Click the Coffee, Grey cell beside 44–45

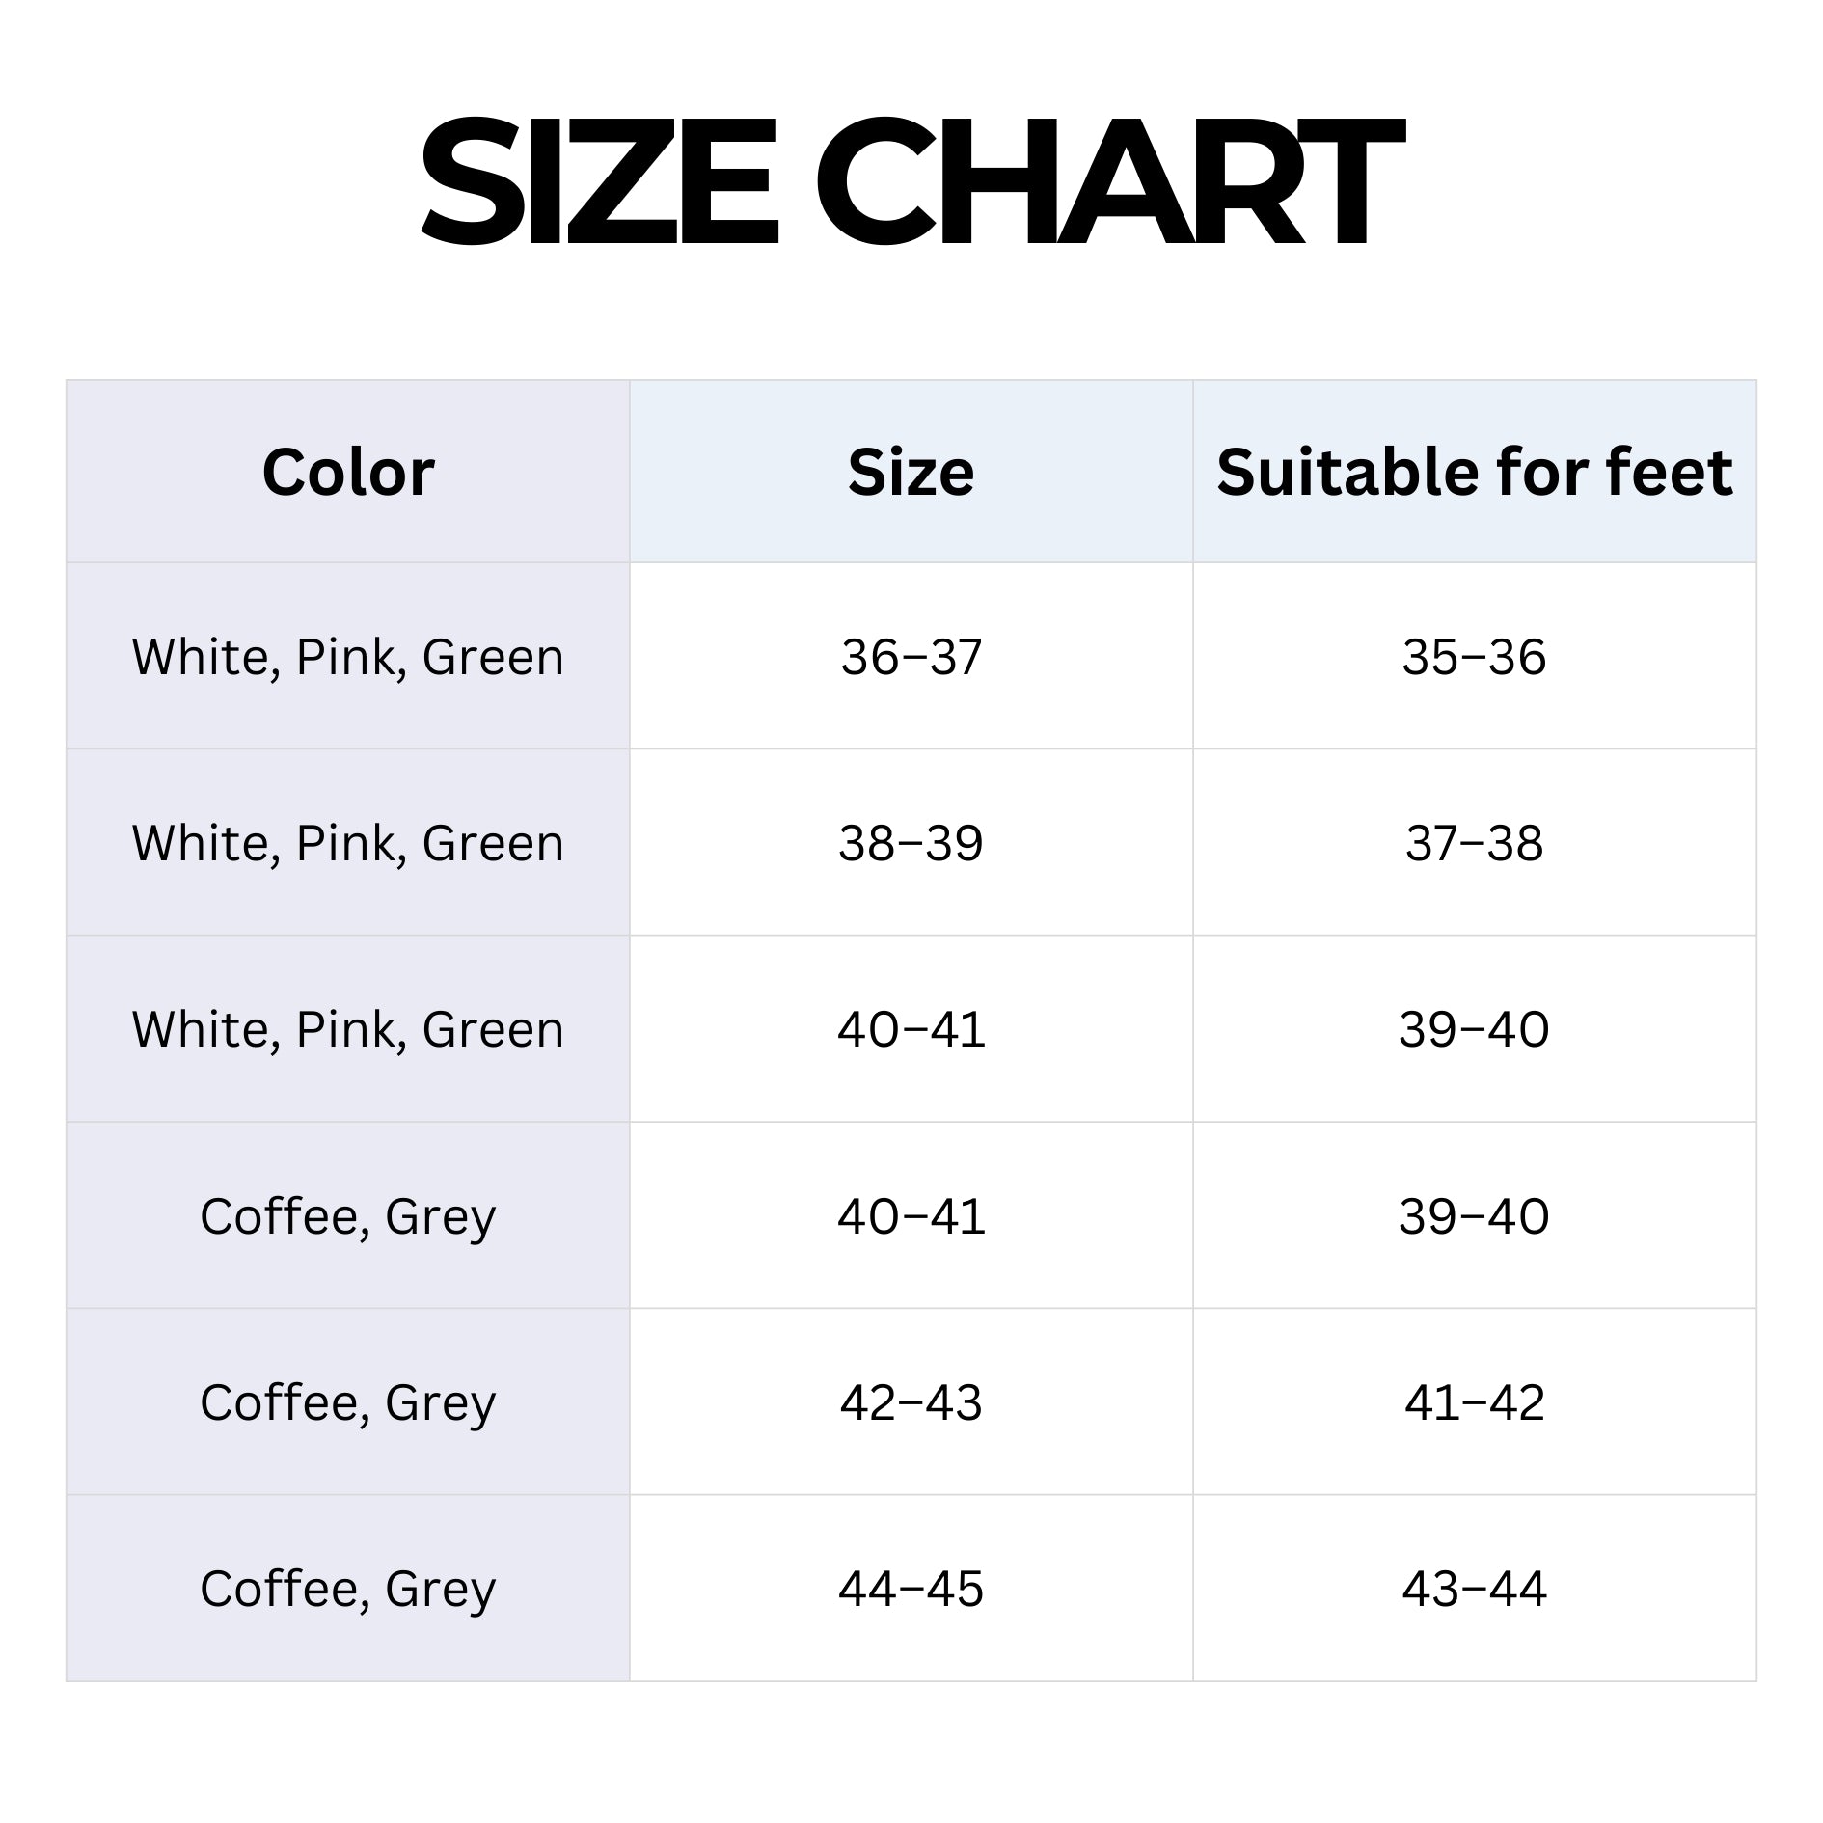(348, 1589)
